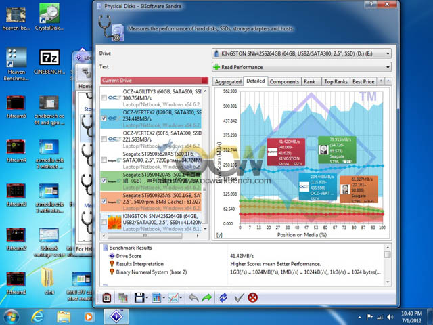Check the OCZ-VERTEX2 60GB 221.583MB/s checkbox

[x=104, y=139]
